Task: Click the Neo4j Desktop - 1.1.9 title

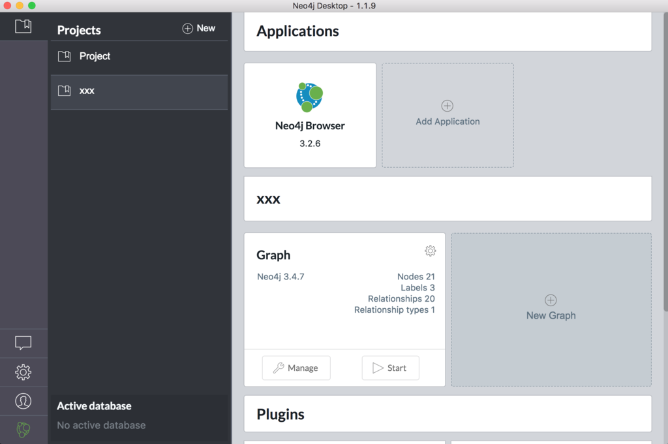Action: [334, 5]
